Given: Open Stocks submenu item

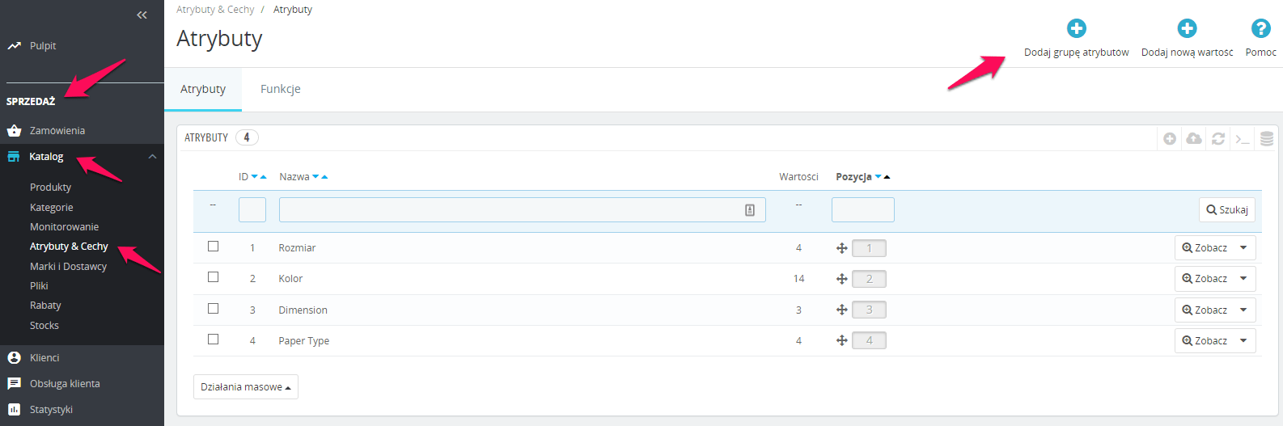Looking at the screenshot, I should click(x=44, y=326).
